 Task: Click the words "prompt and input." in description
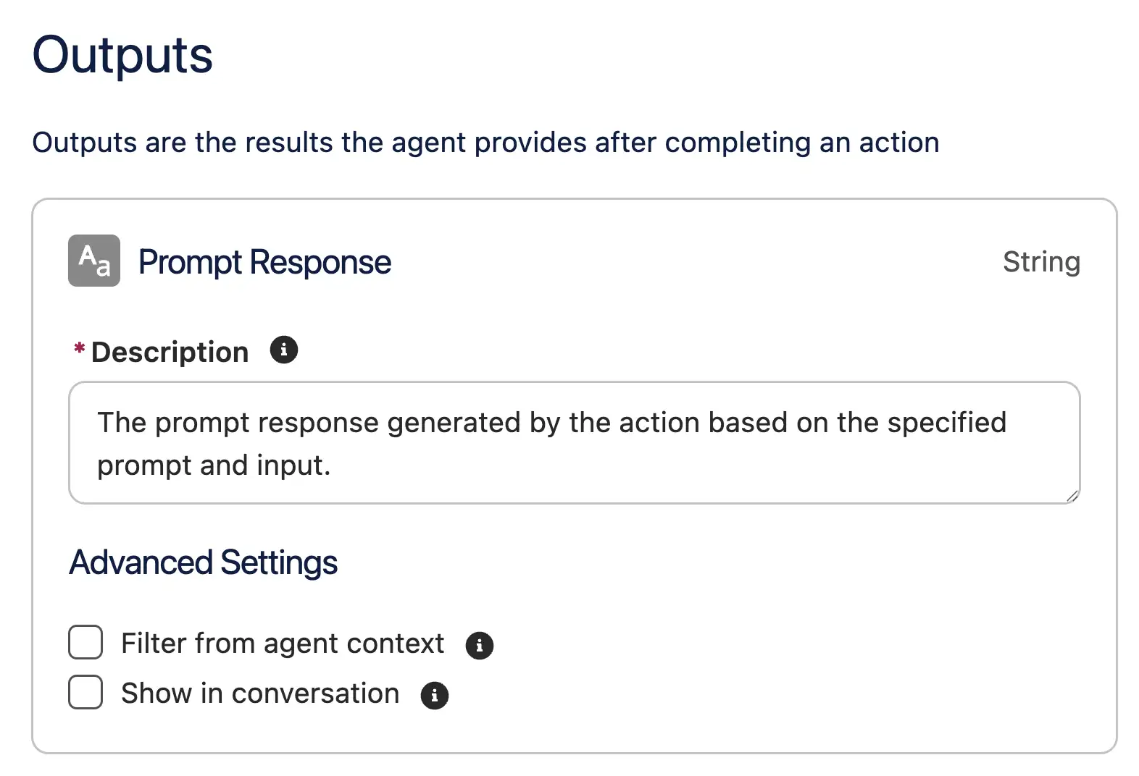click(214, 465)
